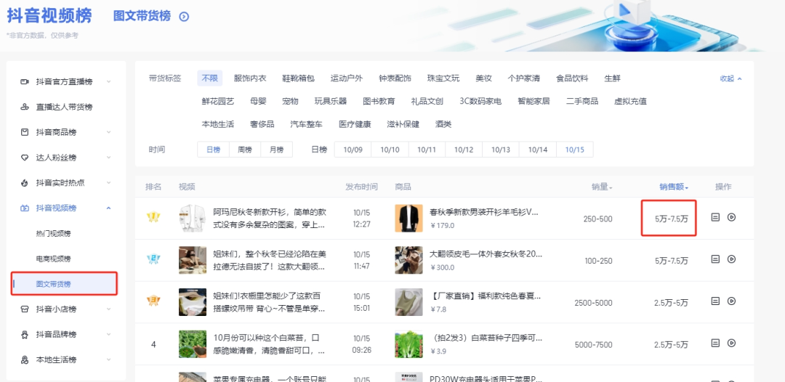Open the 热门视频榜 submenu item
This screenshot has width=785, height=382.
click(x=54, y=234)
